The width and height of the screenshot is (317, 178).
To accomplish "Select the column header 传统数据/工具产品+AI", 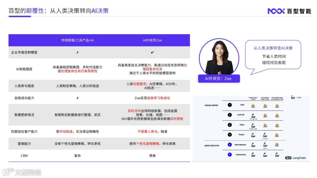I will click(x=77, y=40).
